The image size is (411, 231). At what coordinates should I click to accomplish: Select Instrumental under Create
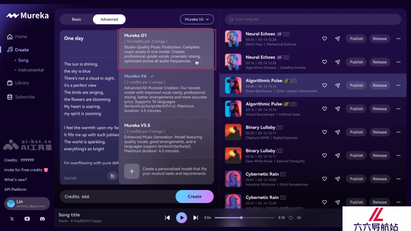pos(31,70)
